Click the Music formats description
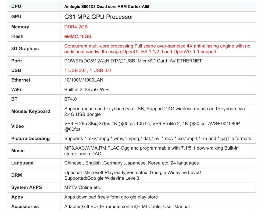Image resolution: width=258 pixels, height=211 pixels. (x=151, y=151)
